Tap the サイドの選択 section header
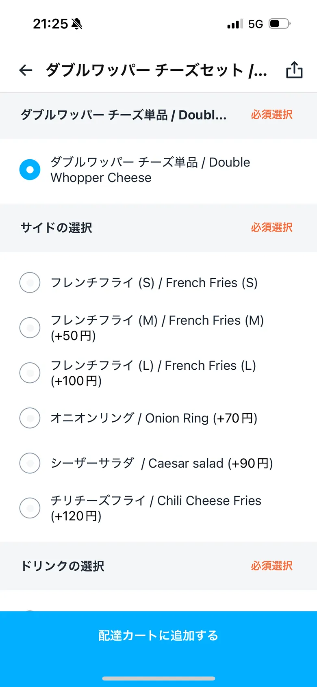 56,228
